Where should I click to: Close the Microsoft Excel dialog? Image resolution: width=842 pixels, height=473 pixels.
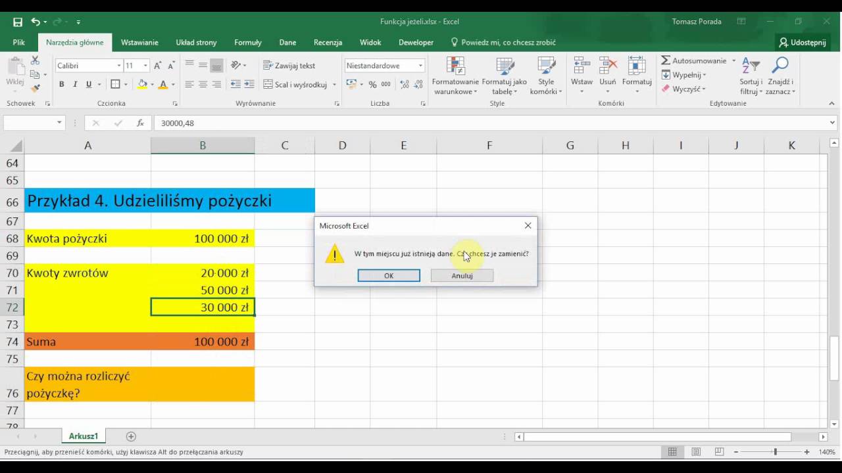(528, 225)
